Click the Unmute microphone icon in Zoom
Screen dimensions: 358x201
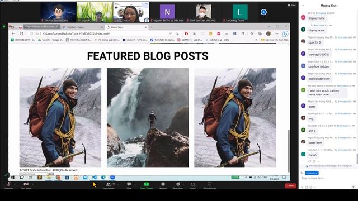[x=9, y=184]
